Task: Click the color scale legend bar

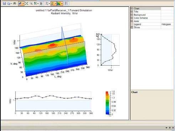Action: pos(108,103)
